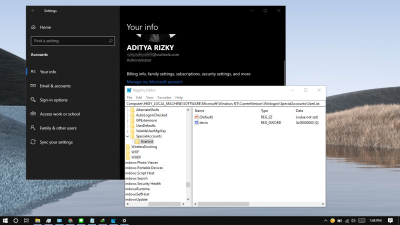Click the Registry Editor taskbar icon
The width and height of the screenshot is (400, 225).
tap(113, 220)
